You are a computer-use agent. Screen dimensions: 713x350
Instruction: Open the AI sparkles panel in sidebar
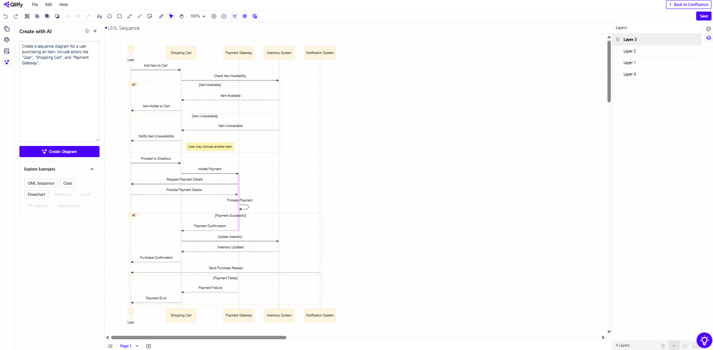pyautogui.click(x=6, y=62)
